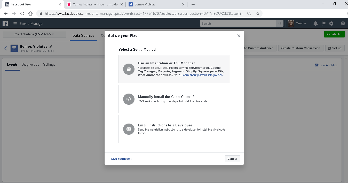This screenshot has height=183, width=348.
Task: Click the browser back arrow
Action: 6,13
